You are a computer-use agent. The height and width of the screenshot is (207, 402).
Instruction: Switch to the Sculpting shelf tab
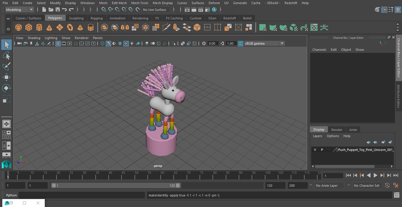click(76, 18)
